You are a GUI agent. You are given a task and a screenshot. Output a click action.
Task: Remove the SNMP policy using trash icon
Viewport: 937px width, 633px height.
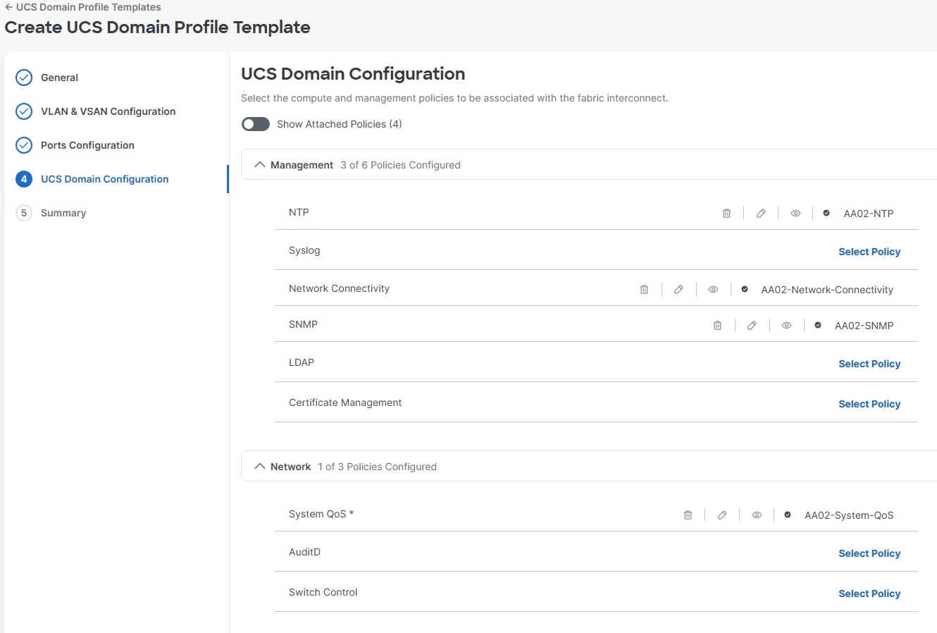[x=717, y=326]
